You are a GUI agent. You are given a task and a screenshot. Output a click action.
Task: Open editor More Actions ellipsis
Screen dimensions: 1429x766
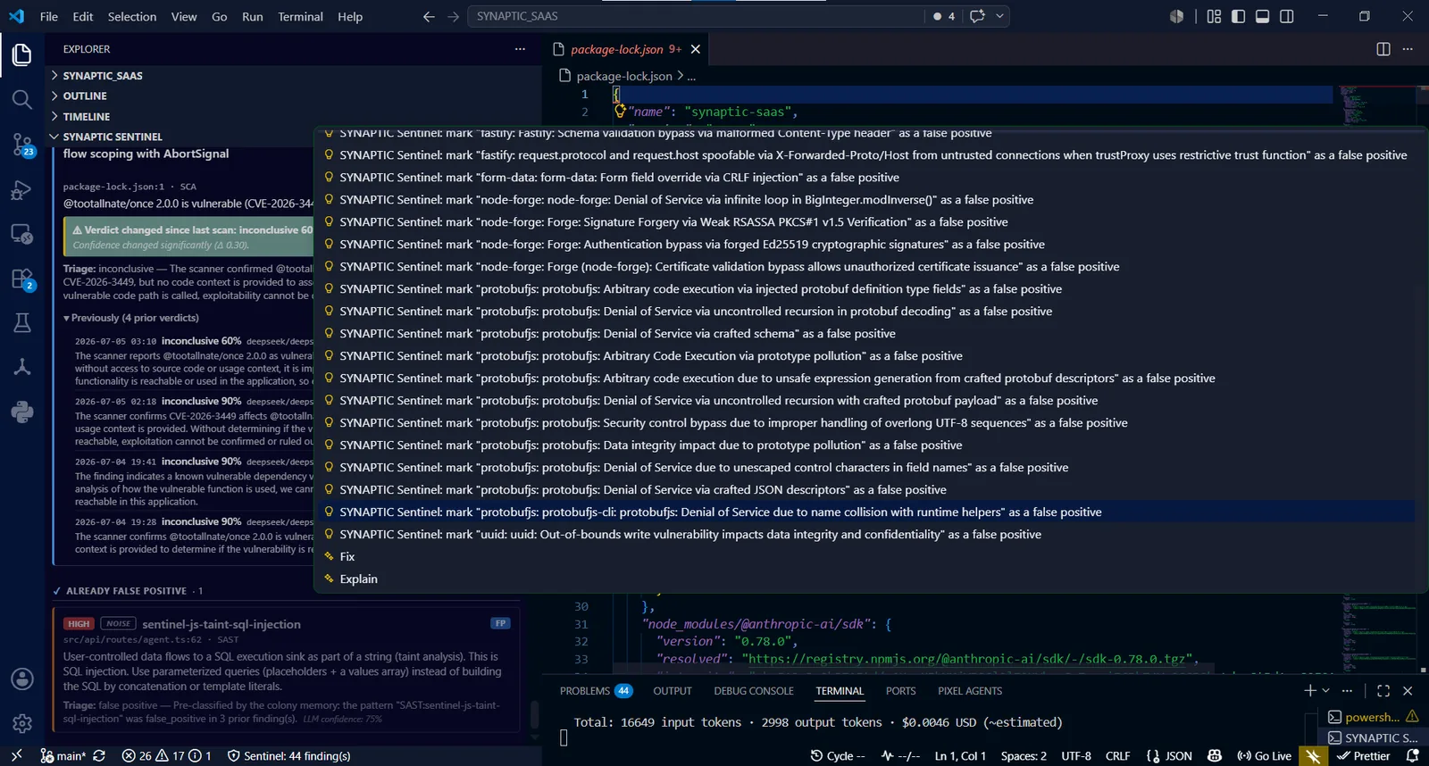tap(1408, 49)
